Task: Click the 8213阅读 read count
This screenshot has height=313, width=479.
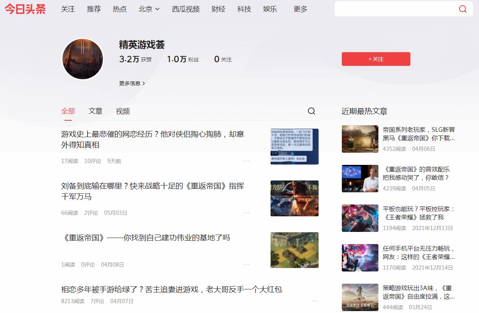Action: pos(73,301)
